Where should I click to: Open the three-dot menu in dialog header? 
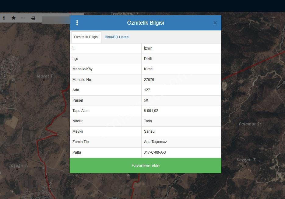click(x=77, y=23)
